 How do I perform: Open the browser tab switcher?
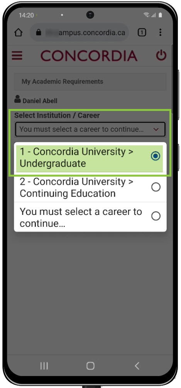[x=142, y=32]
